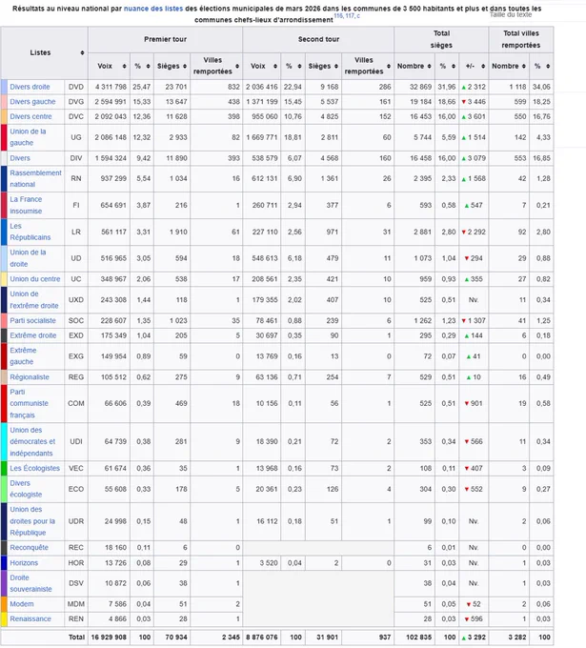This screenshot has width=586, height=648.
Task: Select total second-round votes 8 876 076
Action: pos(262,638)
